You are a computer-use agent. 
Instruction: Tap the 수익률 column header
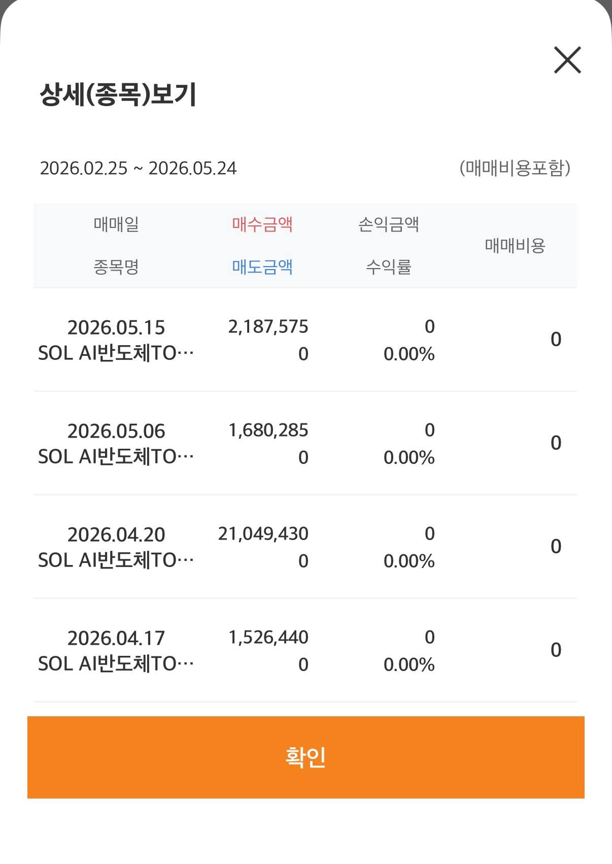[x=389, y=267]
